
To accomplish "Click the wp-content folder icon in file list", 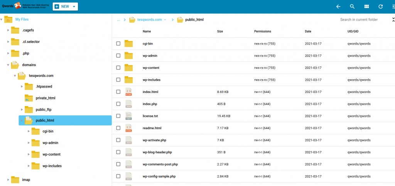I will pos(128,68).
